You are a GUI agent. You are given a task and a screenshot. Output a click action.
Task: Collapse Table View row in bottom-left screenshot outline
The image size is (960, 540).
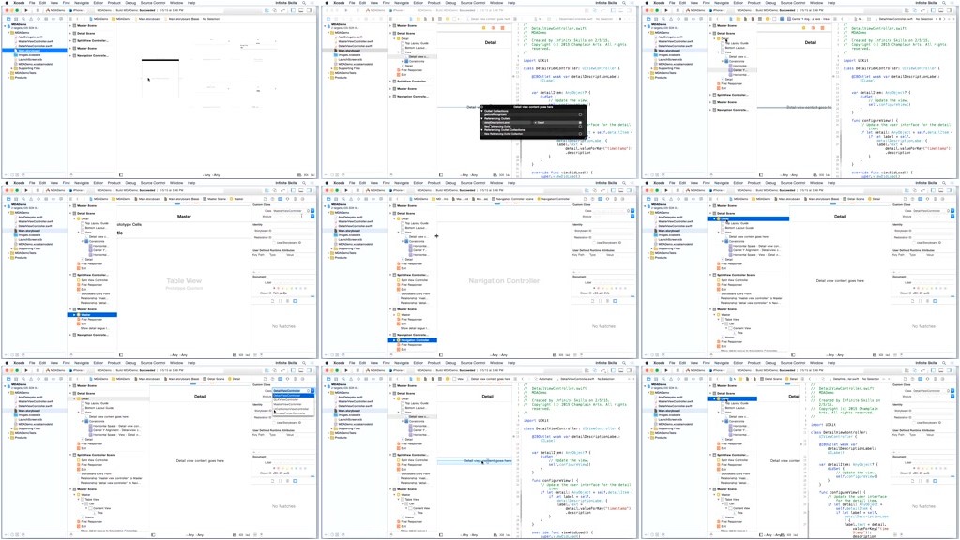pyautogui.click(x=79, y=499)
